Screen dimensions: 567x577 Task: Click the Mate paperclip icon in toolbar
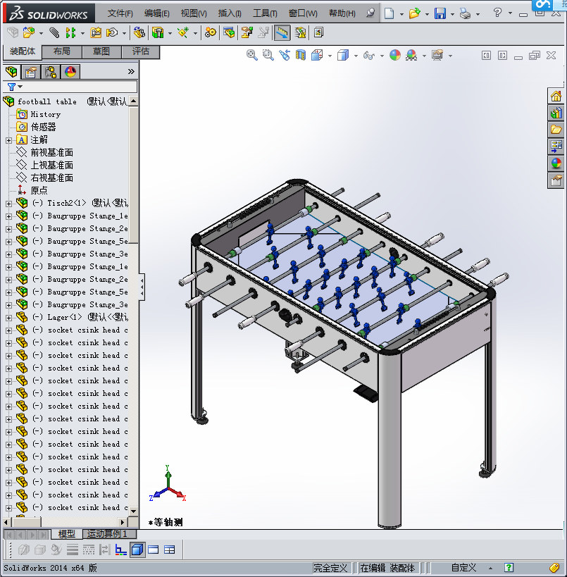tap(54, 32)
